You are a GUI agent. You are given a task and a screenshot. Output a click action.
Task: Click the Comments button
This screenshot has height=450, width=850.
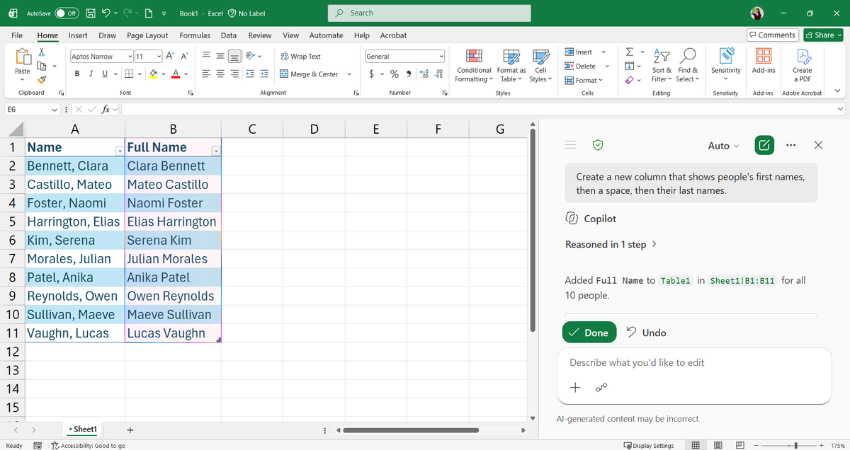[773, 35]
